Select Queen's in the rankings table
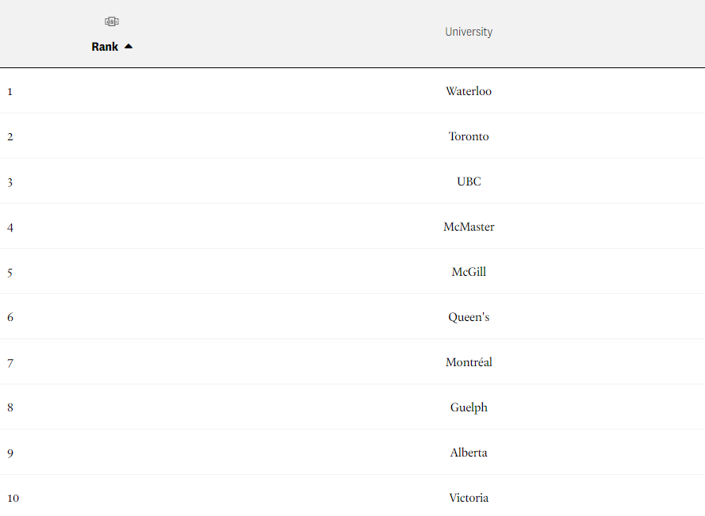 click(469, 317)
